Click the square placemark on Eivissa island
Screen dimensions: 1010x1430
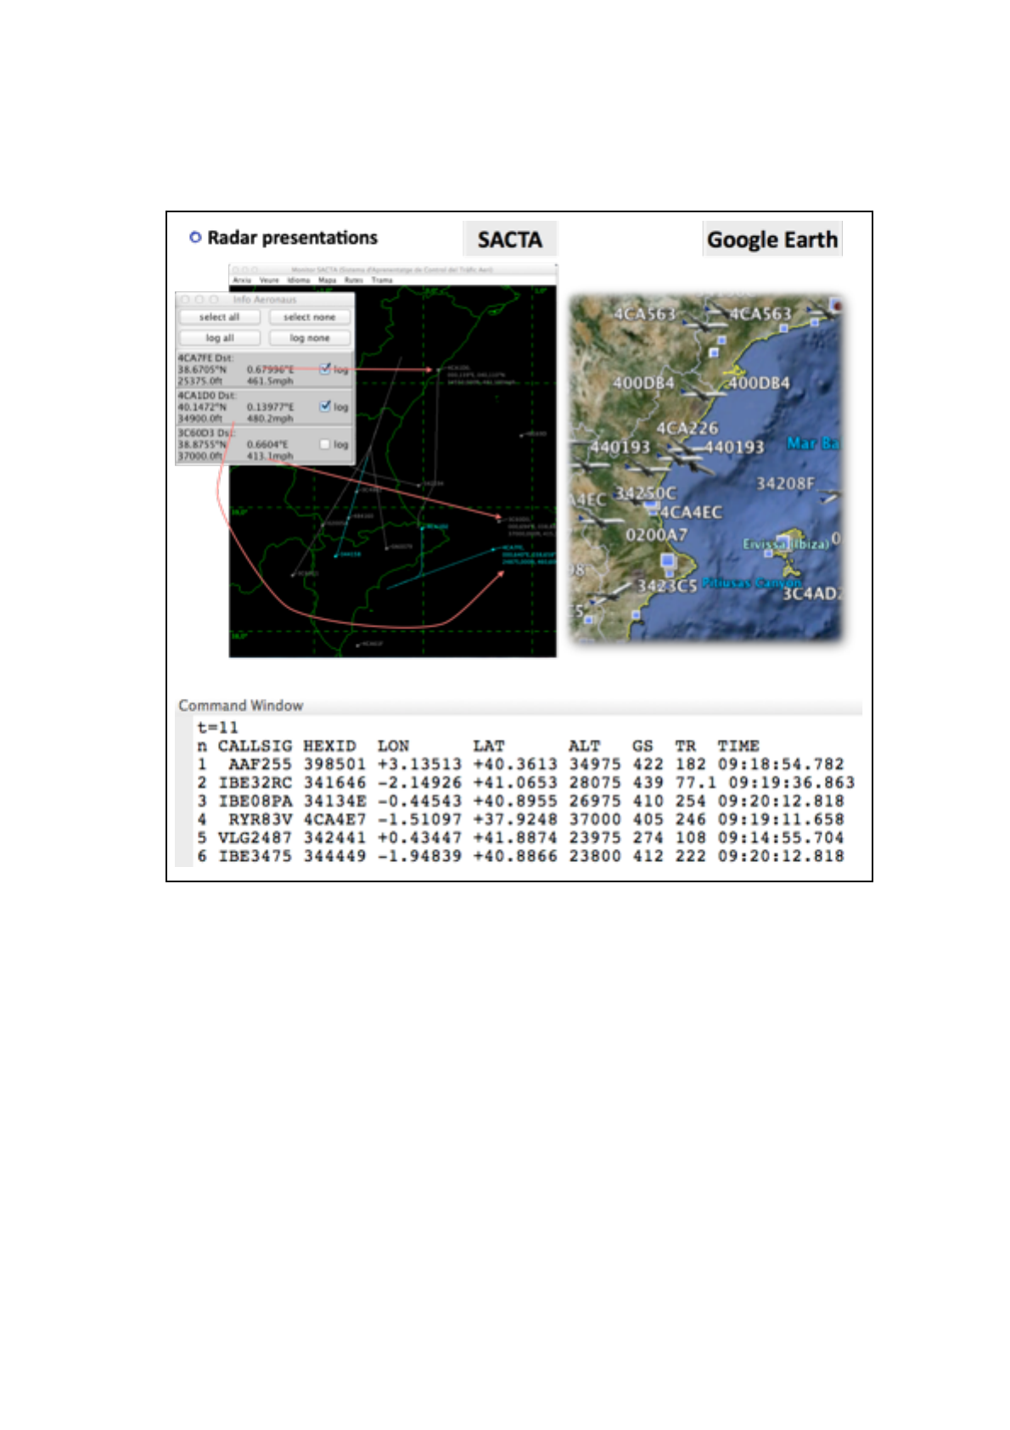coord(783,542)
